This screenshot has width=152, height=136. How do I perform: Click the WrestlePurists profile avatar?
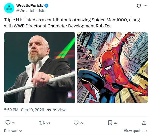pos(9,8)
